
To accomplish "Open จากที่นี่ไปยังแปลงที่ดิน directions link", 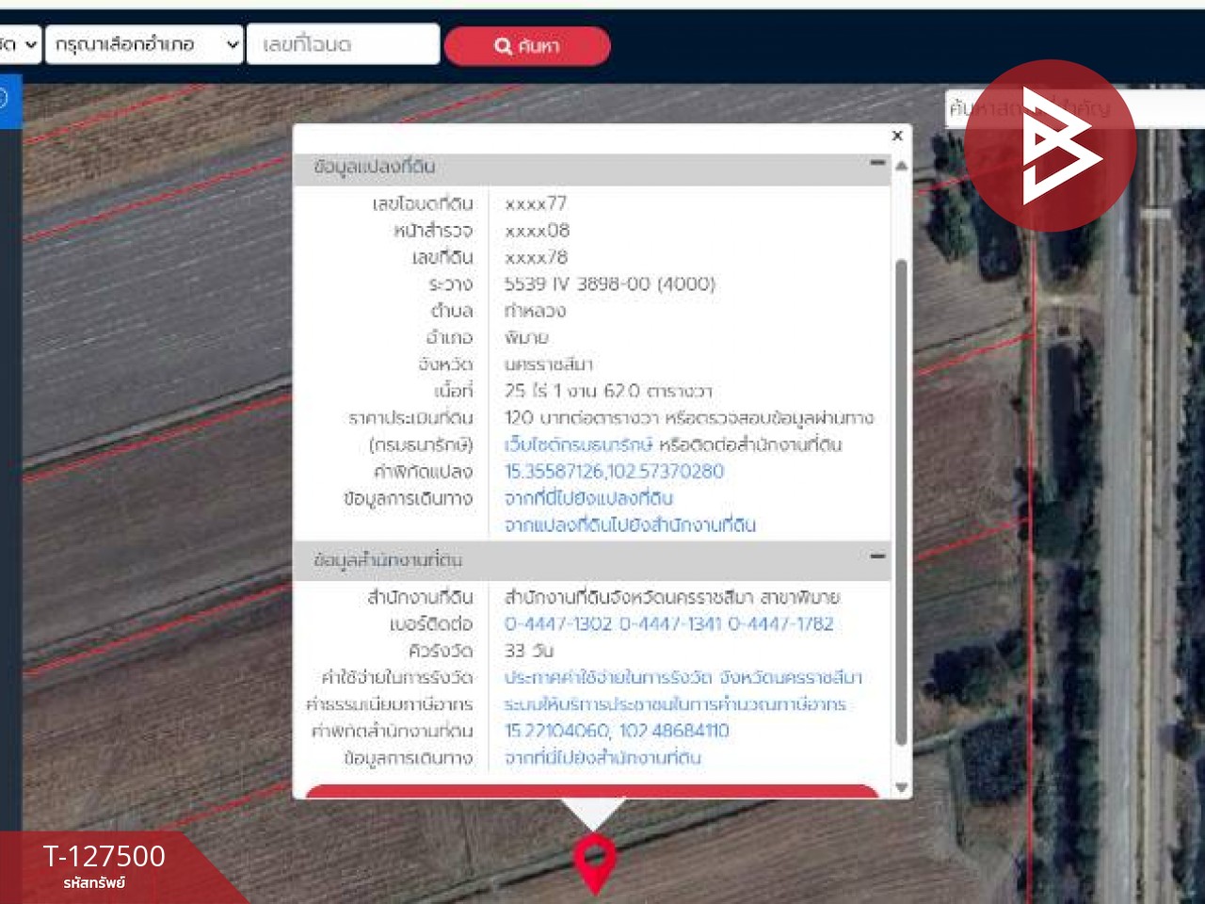I will click(x=588, y=498).
